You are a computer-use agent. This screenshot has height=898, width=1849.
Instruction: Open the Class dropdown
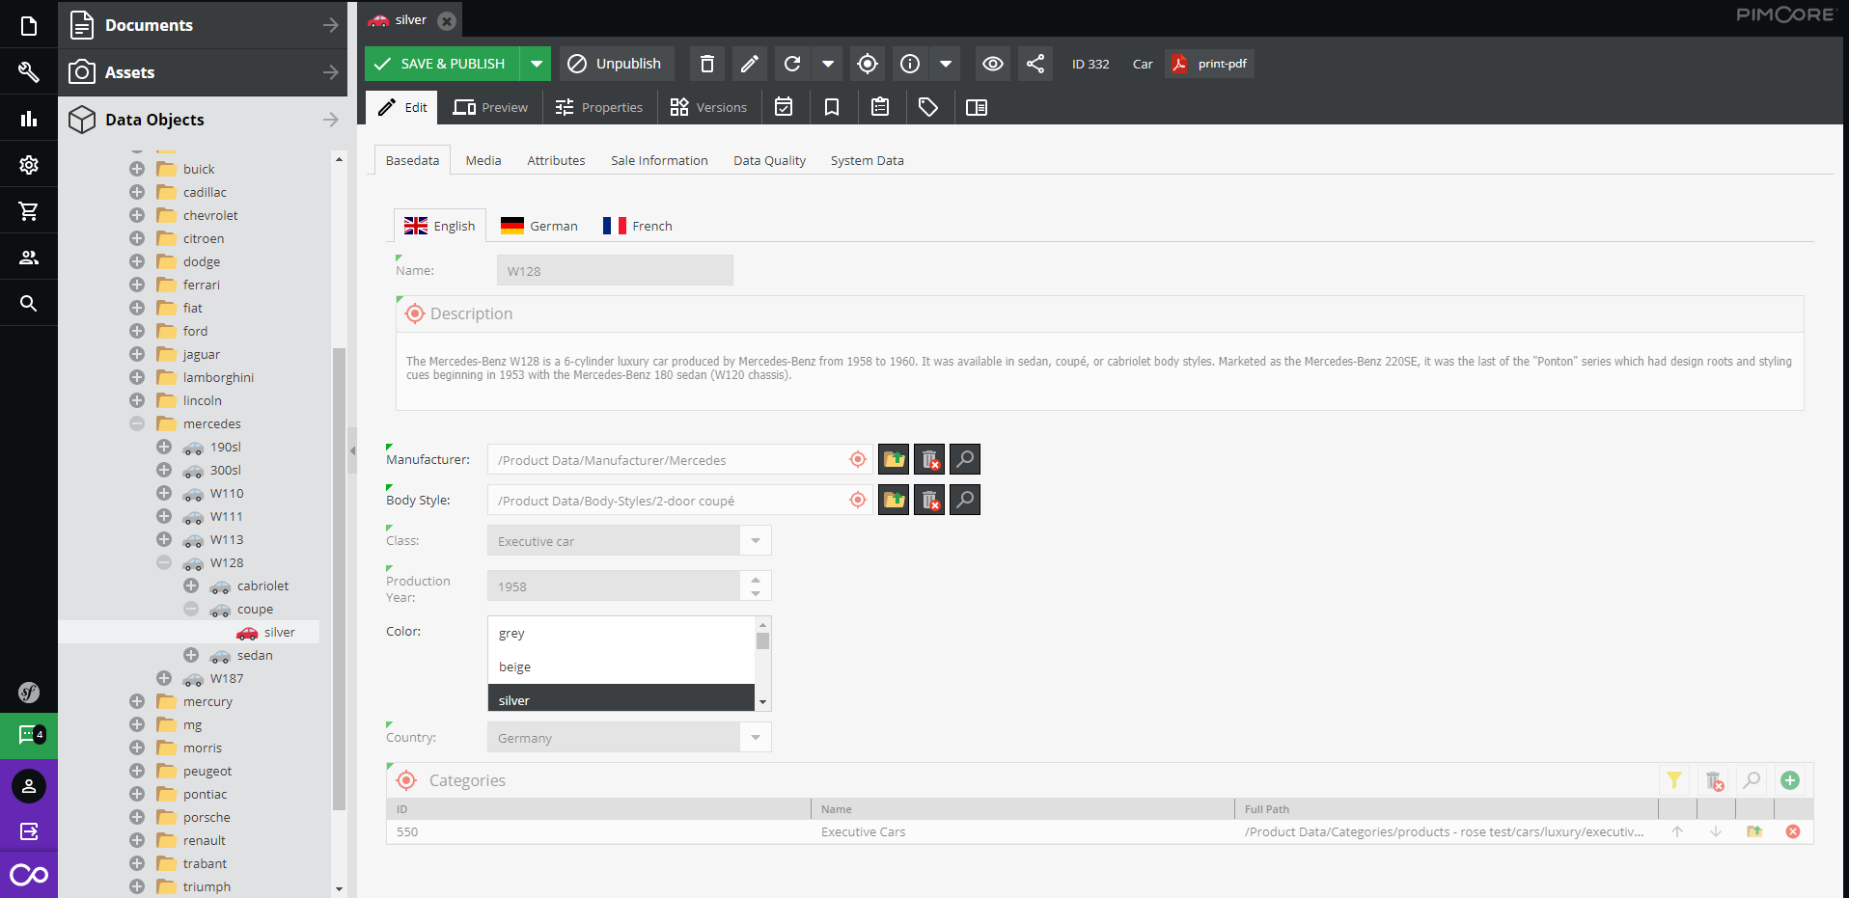[x=756, y=541]
